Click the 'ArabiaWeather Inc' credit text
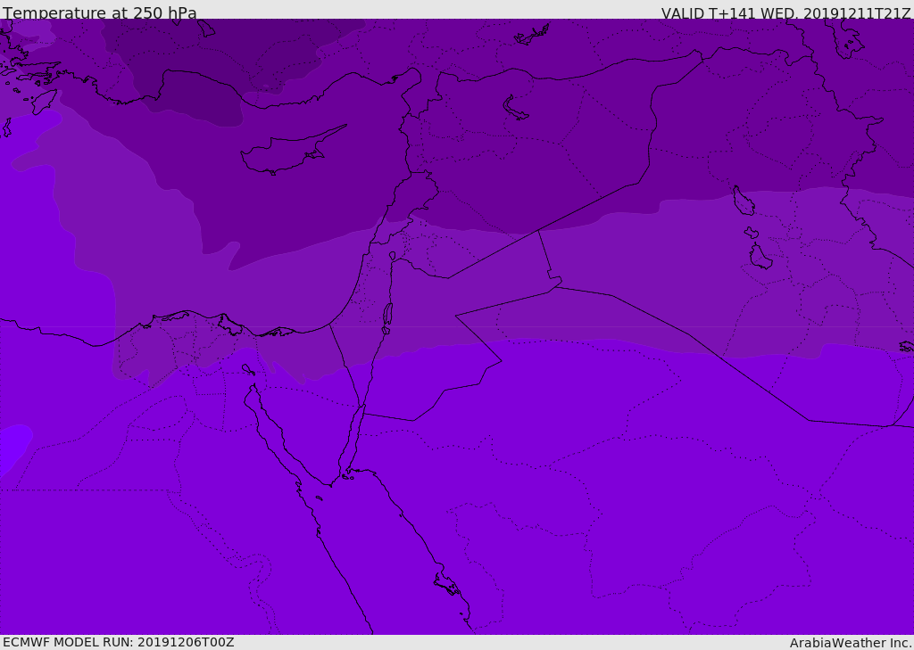Screen dimensions: 914x650 [x=850, y=643]
